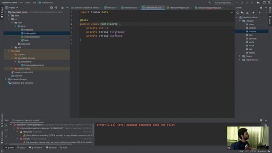Open Run panel settings gear

pyautogui.click(x=261, y=120)
